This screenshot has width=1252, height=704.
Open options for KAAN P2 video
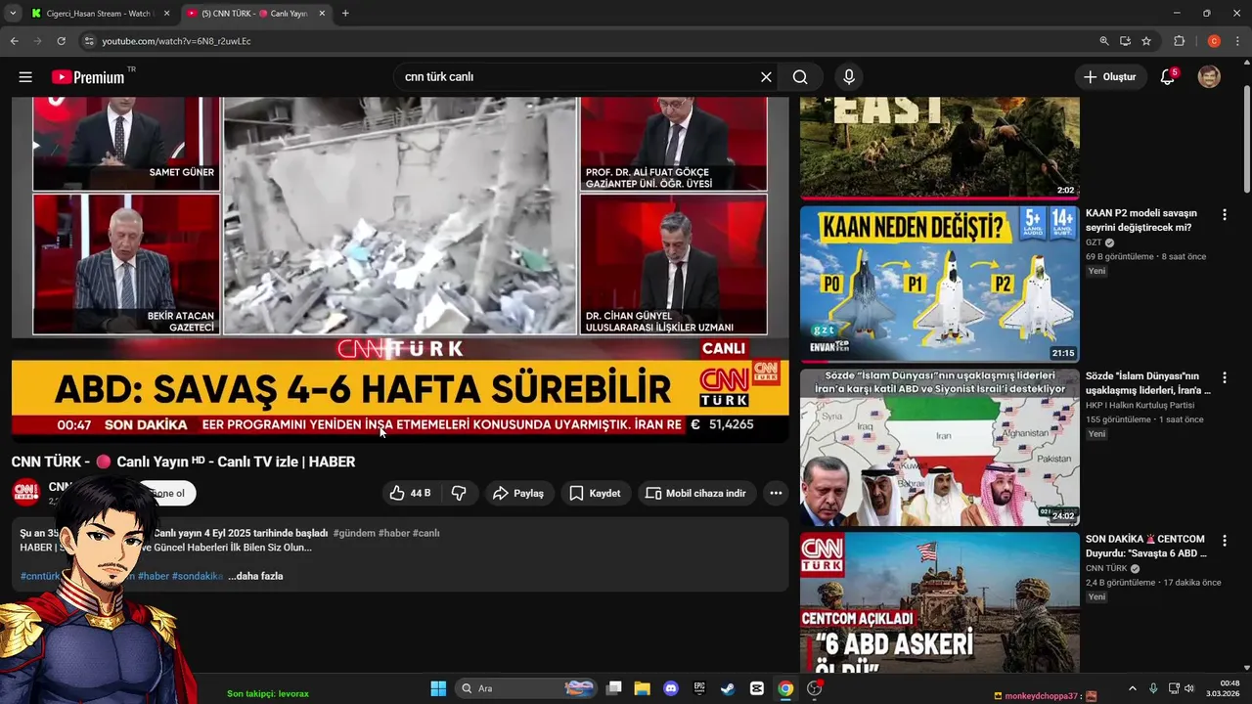pos(1224,214)
